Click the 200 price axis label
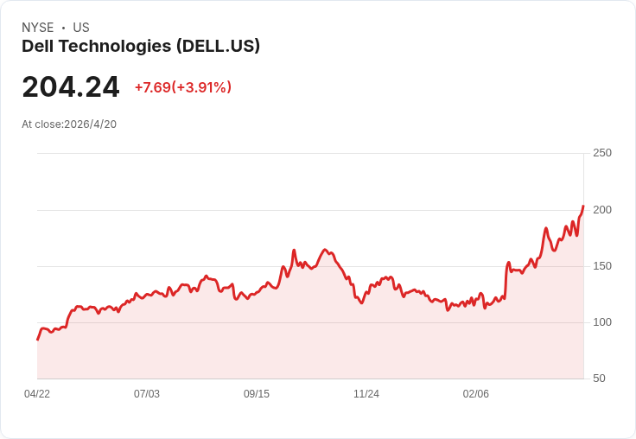Viewport: 636px width, 439px height. [x=602, y=210]
